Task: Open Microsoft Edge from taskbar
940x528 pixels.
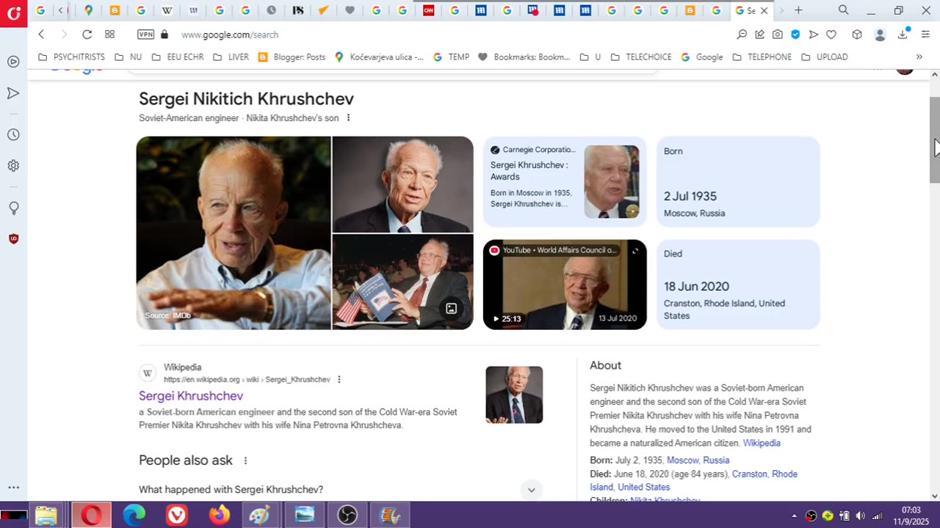Action: (x=134, y=516)
